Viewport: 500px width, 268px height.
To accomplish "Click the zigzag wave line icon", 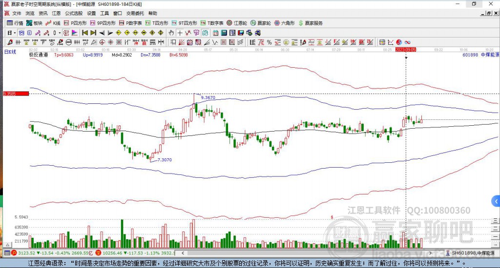I will (x=215, y=42).
